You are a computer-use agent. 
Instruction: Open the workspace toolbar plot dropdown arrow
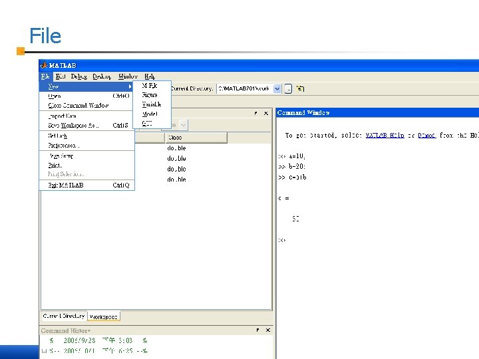click(184, 125)
